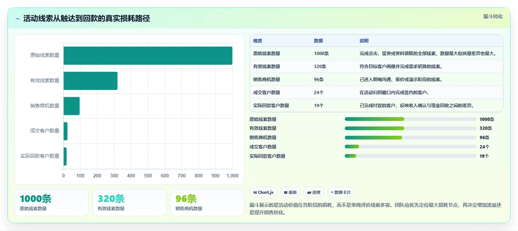The height and width of the screenshot is (231, 518).
Task: Open the 1000条 stat card
Action: (x=51, y=202)
